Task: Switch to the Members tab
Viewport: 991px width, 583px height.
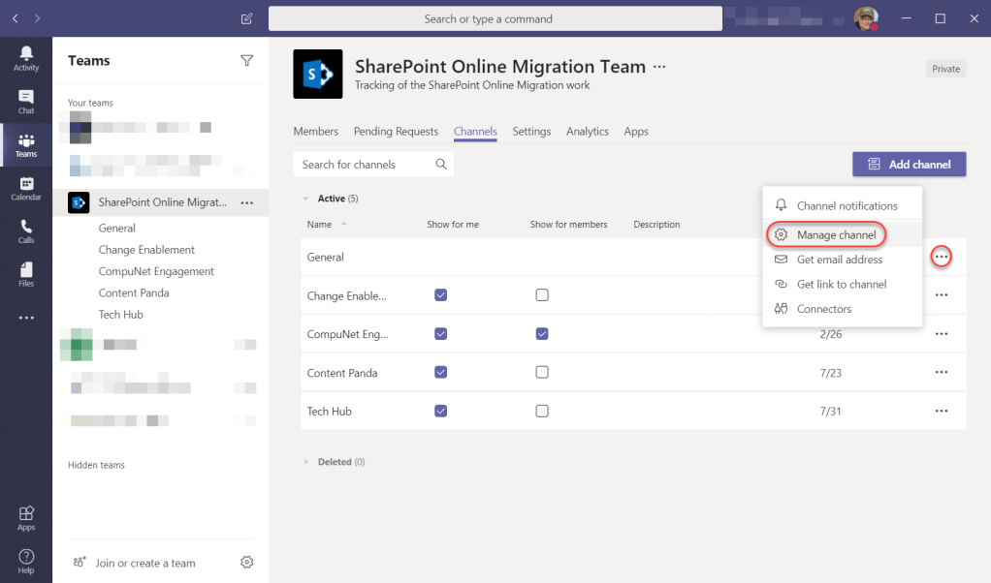Action: click(315, 132)
